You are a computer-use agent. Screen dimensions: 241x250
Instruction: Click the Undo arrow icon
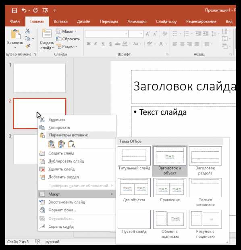coord(24,10)
